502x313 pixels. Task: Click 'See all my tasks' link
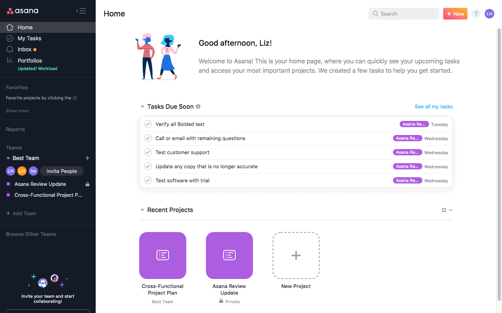[434, 106]
